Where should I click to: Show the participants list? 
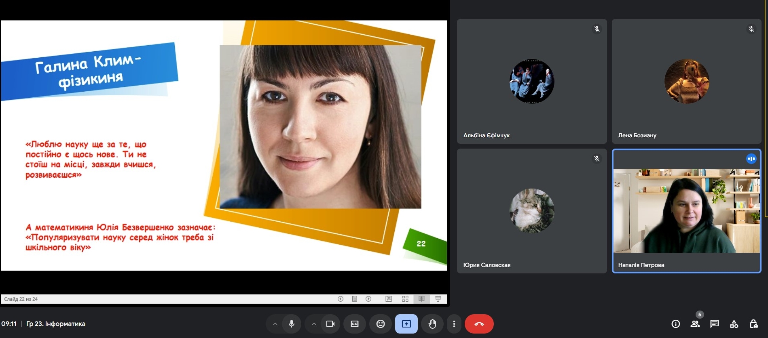click(695, 324)
